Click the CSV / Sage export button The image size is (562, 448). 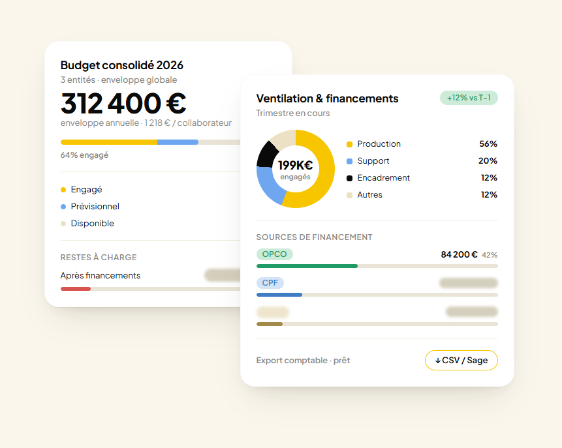[461, 360]
